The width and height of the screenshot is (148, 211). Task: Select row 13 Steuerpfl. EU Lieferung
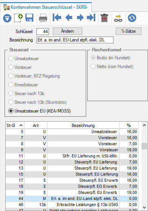pos(72,168)
